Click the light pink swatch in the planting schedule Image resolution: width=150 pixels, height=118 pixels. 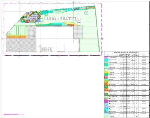coord(106,57)
